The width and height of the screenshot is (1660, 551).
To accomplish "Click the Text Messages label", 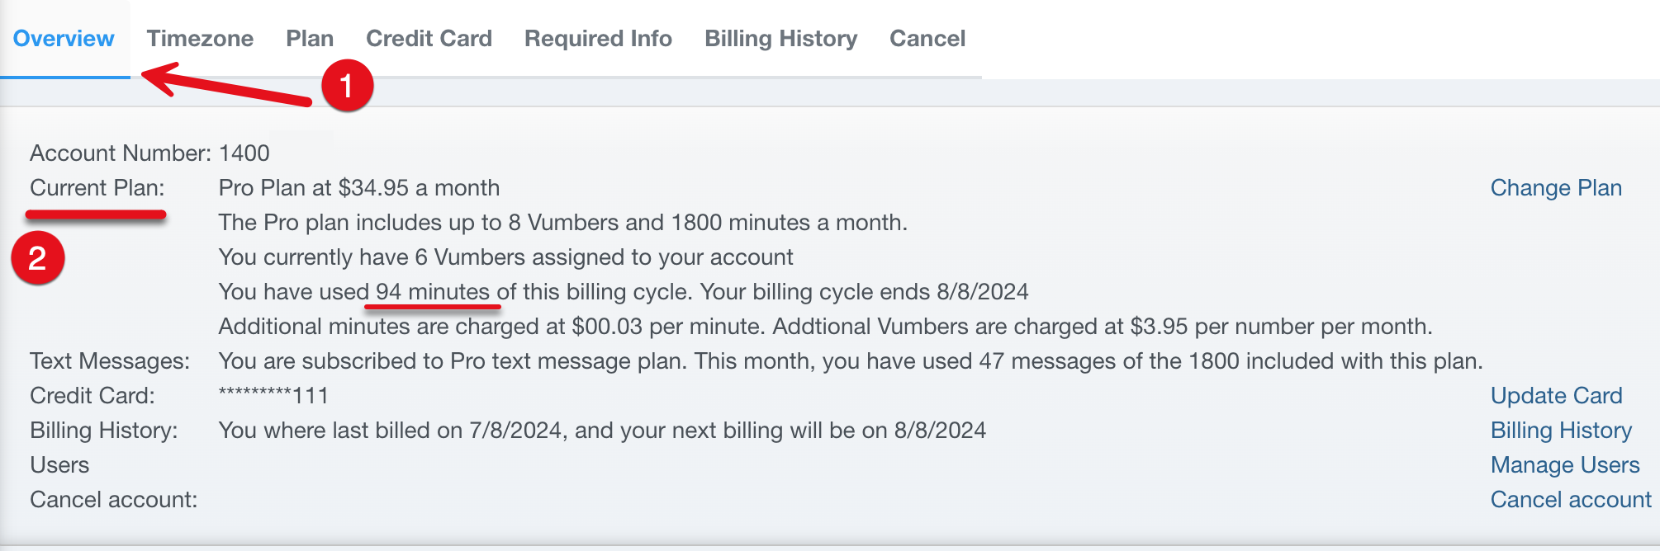I will tap(109, 361).
